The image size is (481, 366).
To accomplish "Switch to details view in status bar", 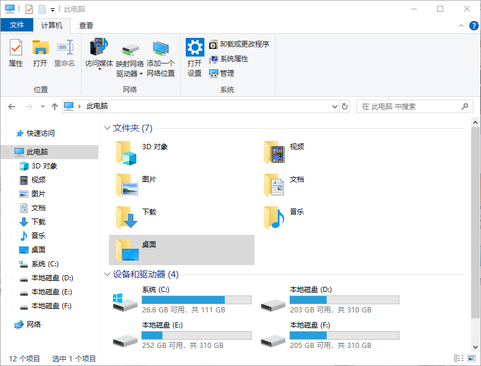I will [x=459, y=358].
